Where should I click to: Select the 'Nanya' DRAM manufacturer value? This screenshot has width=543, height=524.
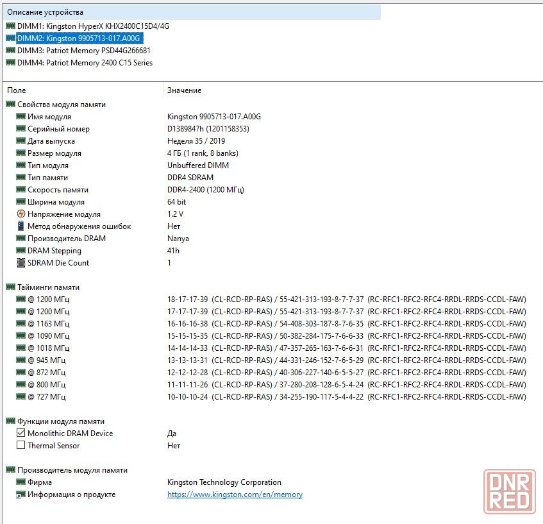click(x=178, y=239)
